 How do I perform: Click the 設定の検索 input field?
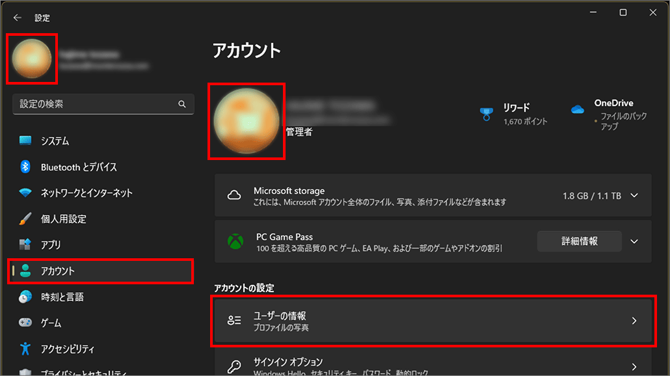click(103, 104)
